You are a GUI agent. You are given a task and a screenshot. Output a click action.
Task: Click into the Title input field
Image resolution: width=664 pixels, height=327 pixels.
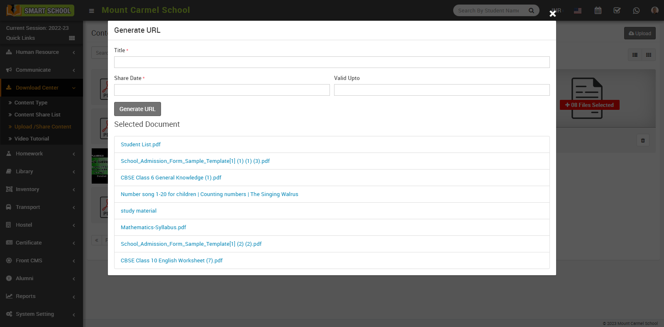[x=332, y=62]
